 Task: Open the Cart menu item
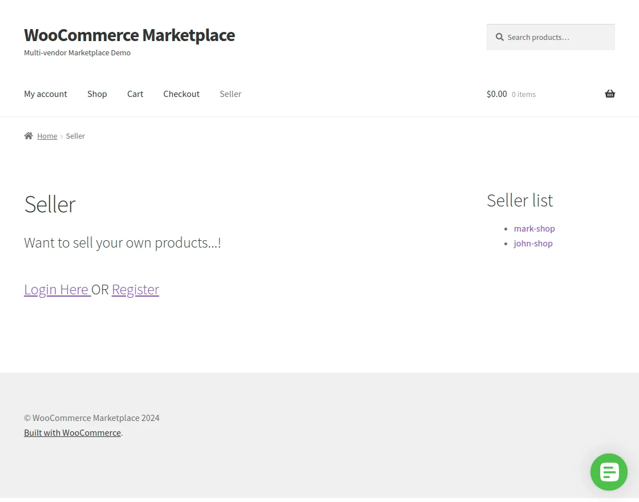(135, 94)
